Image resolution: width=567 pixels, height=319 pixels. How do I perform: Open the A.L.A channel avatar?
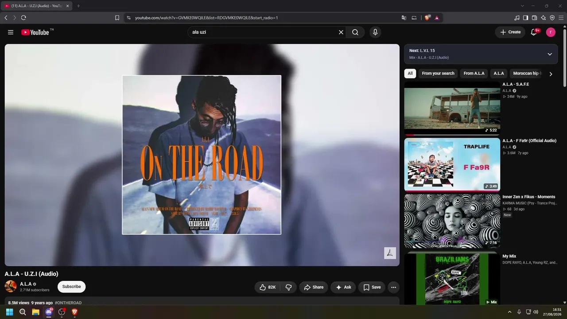[11, 286]
